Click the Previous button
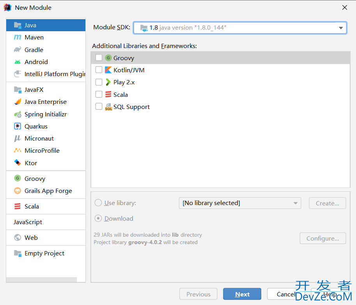The height and width of the screenshot is (305, 356). (198, 294)
